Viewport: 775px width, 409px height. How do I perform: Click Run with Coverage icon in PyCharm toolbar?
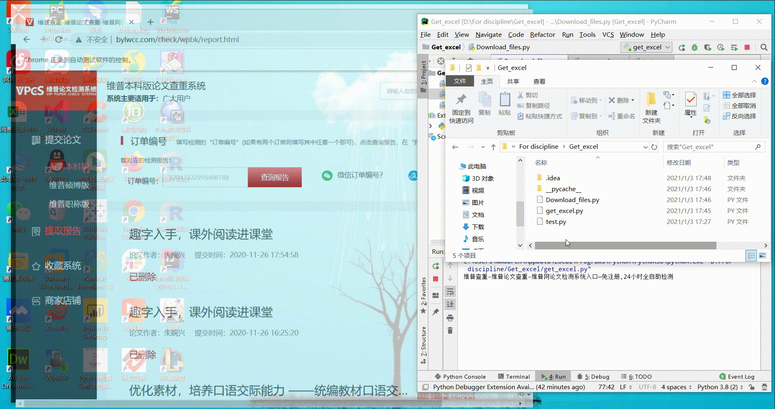coord(708,47)
